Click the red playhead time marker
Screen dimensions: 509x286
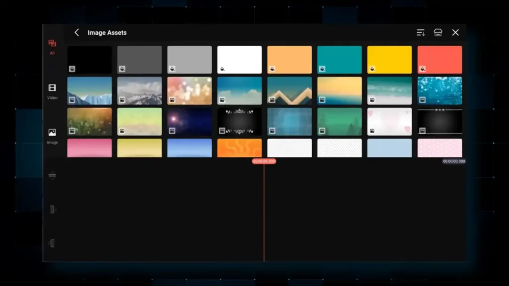coord(264,161)
